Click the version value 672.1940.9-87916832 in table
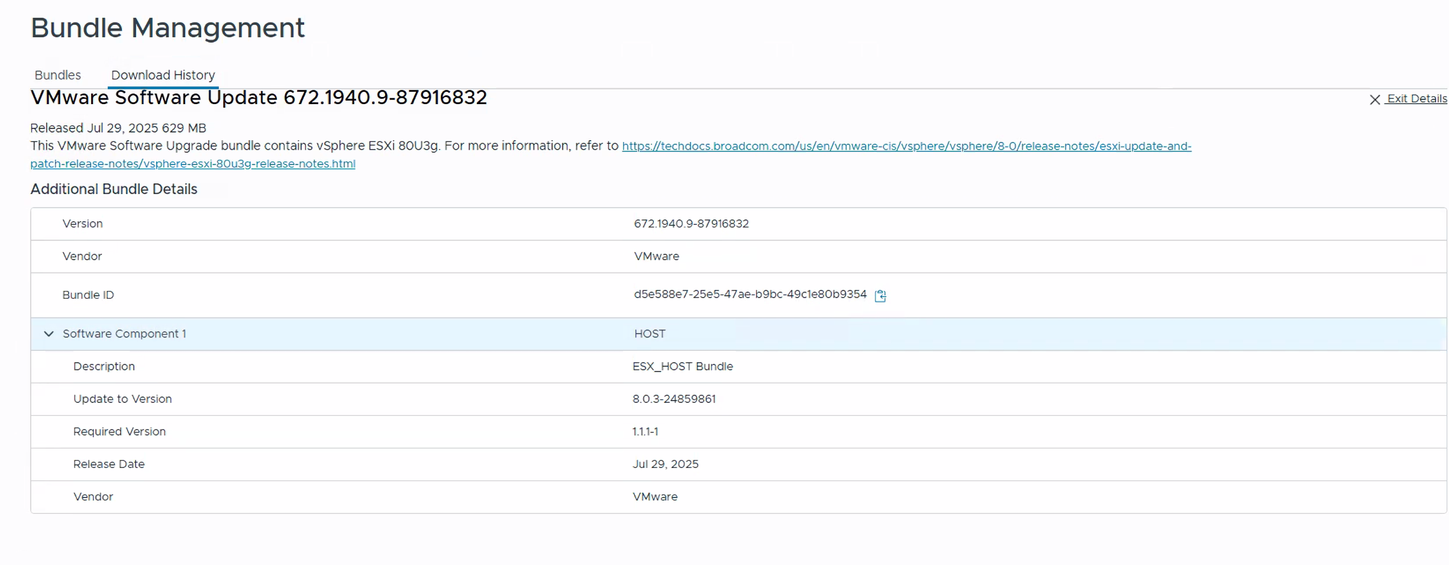Viewport: 1449px width, 565px height. point(691,224)
